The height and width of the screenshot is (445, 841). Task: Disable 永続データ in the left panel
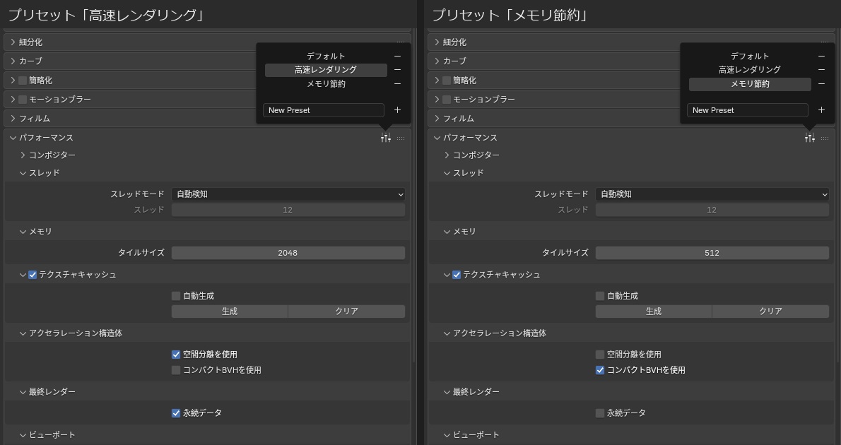pos(176,413)
